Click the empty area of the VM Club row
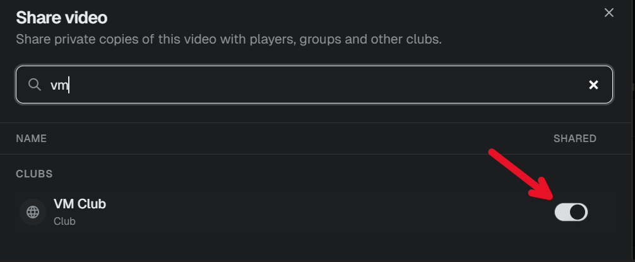This screenshot has width=635, height=262. coord(324,212)
